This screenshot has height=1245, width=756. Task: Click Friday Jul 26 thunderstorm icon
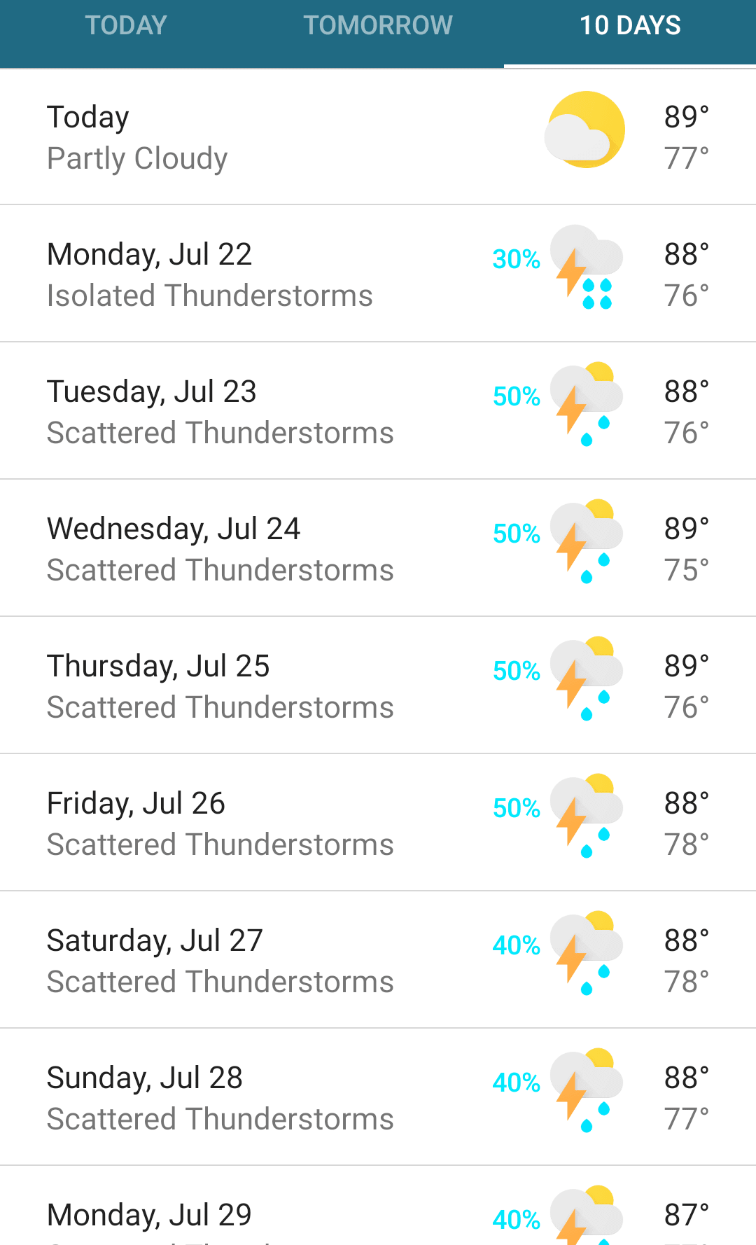coord(586,816)
